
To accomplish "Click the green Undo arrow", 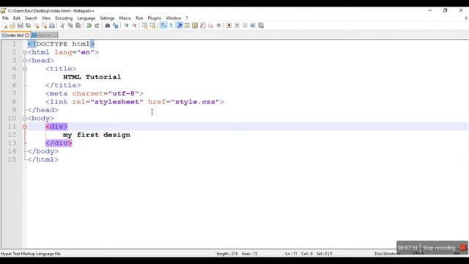I will pyautogui.click(x=89, y=26).
